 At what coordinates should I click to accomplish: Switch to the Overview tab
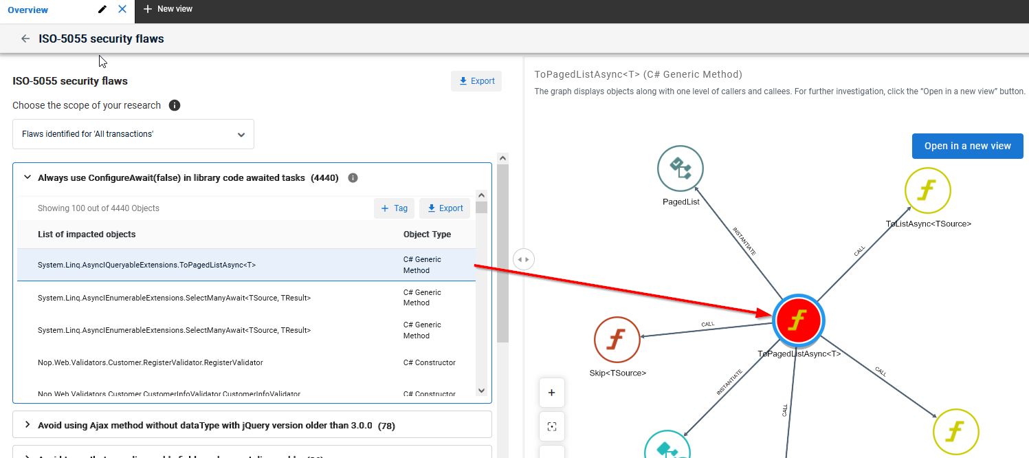coord(28,10)
